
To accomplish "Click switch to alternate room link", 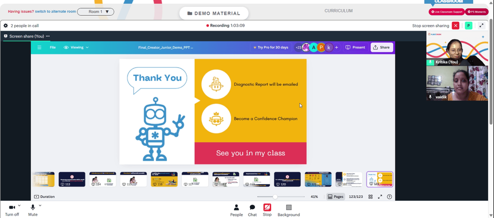I will click(55, 12).
